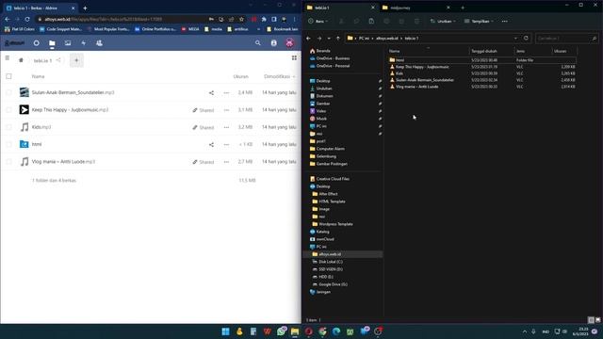Viewport: 603px width, 339px height.
Task: Open the Files app icon in cloud header
Action: [52, 43]
